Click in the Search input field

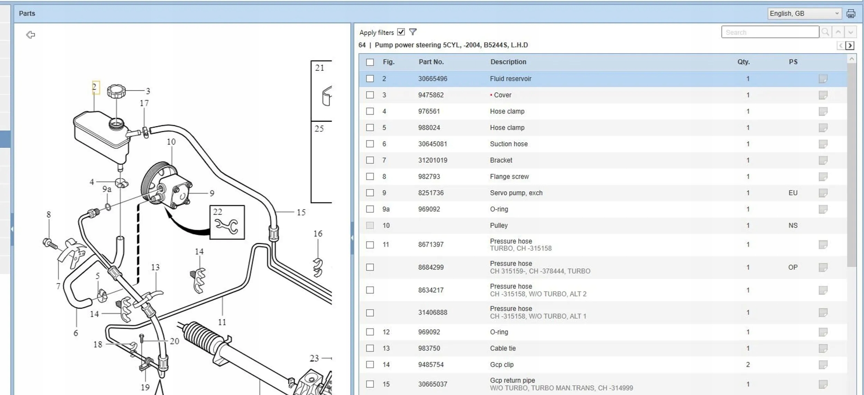(770, 32)
